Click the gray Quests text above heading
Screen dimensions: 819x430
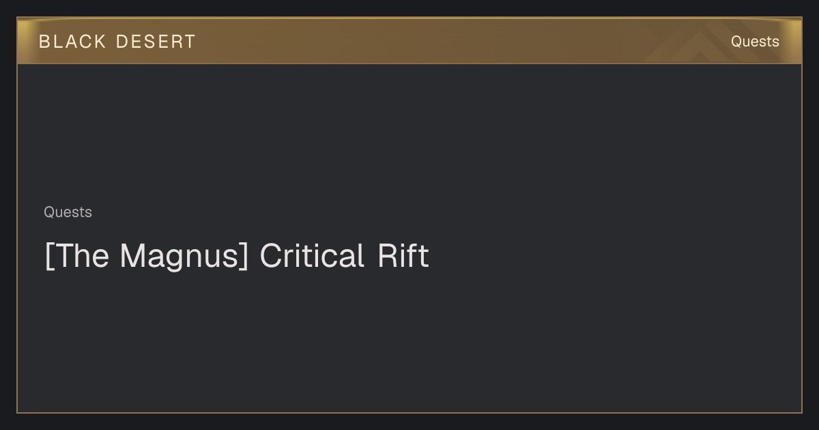68,212
